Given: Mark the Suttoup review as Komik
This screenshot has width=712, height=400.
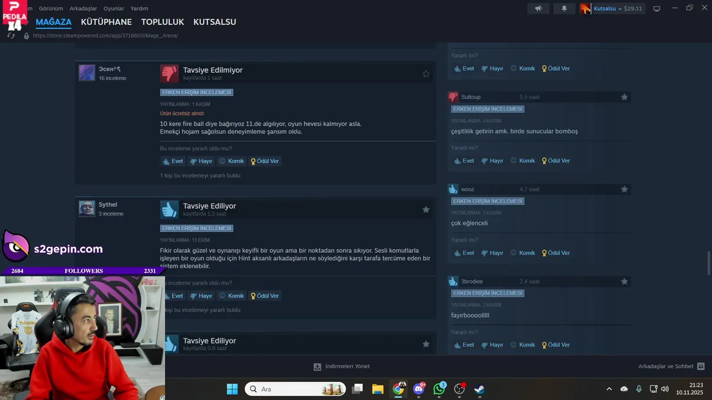Looking at the screenshot, I should tap(523, 161).
